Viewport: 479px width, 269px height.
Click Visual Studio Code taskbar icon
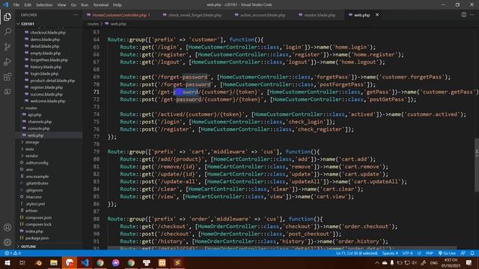click(x=85, y=262)
